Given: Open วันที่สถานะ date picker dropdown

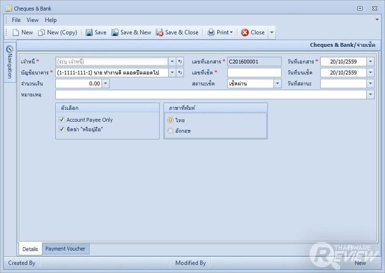Looking at the screenshot, I should 371,84.
